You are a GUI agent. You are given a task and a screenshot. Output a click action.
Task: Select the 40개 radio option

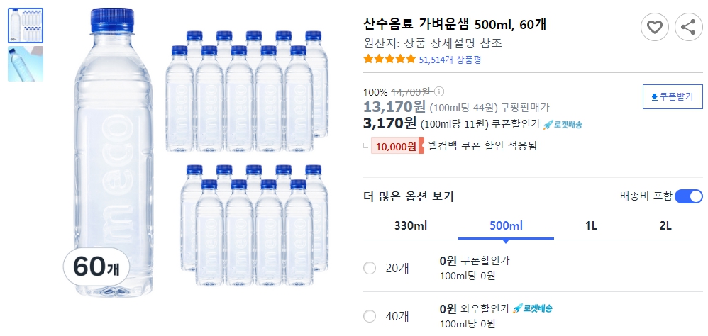click(369, 316)
